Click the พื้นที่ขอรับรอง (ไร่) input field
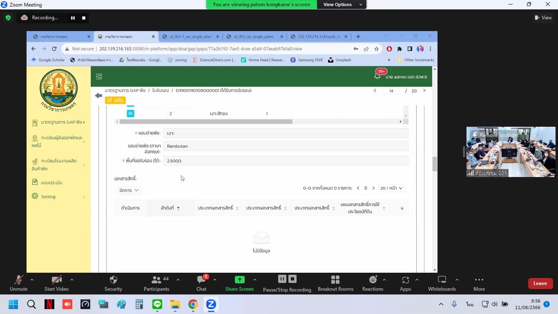The image size is (558, 314). [x=286, y=161]
